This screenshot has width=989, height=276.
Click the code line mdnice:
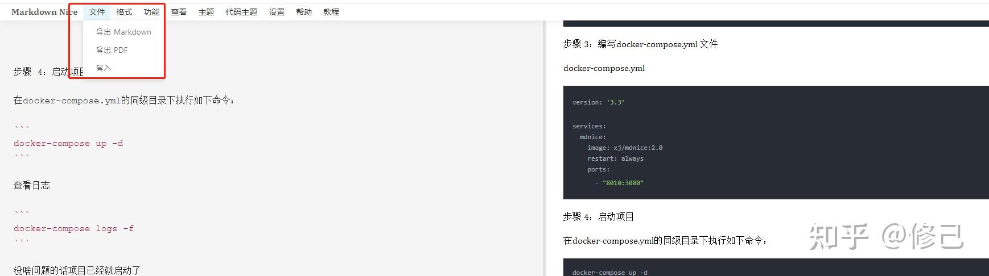(593, 137)
